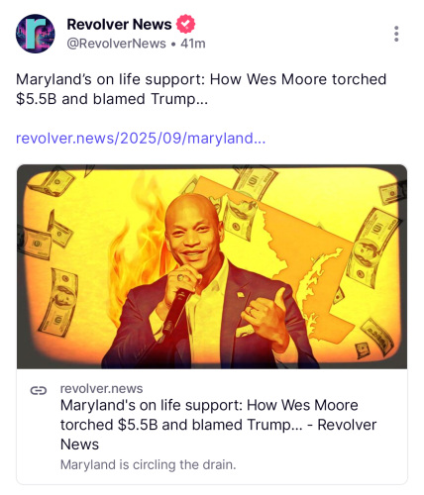This screenshot has width=424, height=495.
Task: Click '$5.5B and blamed Trump...' line in post
Action: pyautogui.click(x=112, y=99)
